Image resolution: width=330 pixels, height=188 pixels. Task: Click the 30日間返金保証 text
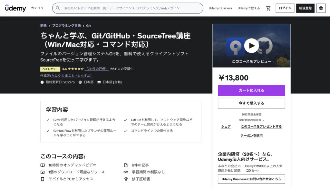(x=251, y=115)
